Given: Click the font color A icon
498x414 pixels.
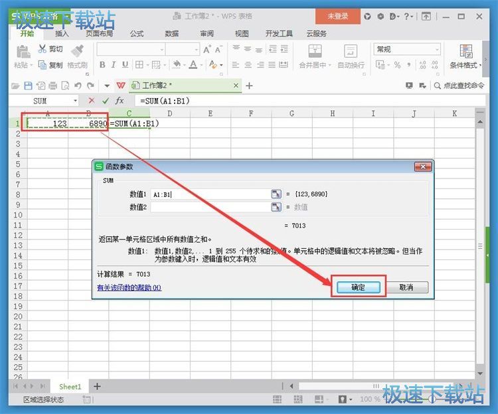Looking at the screenshot, I should tap(193, 65).
